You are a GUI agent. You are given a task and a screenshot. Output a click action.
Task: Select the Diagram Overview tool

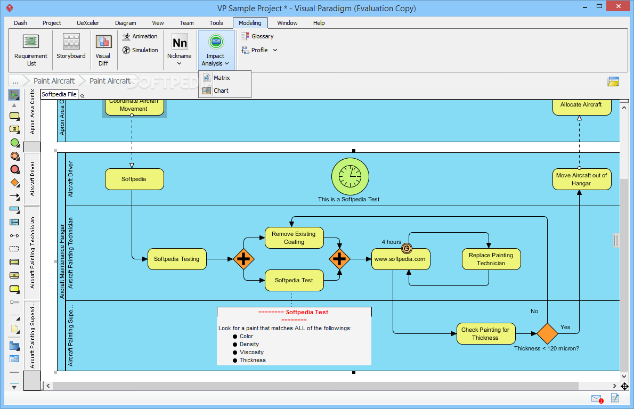point(14,359)
